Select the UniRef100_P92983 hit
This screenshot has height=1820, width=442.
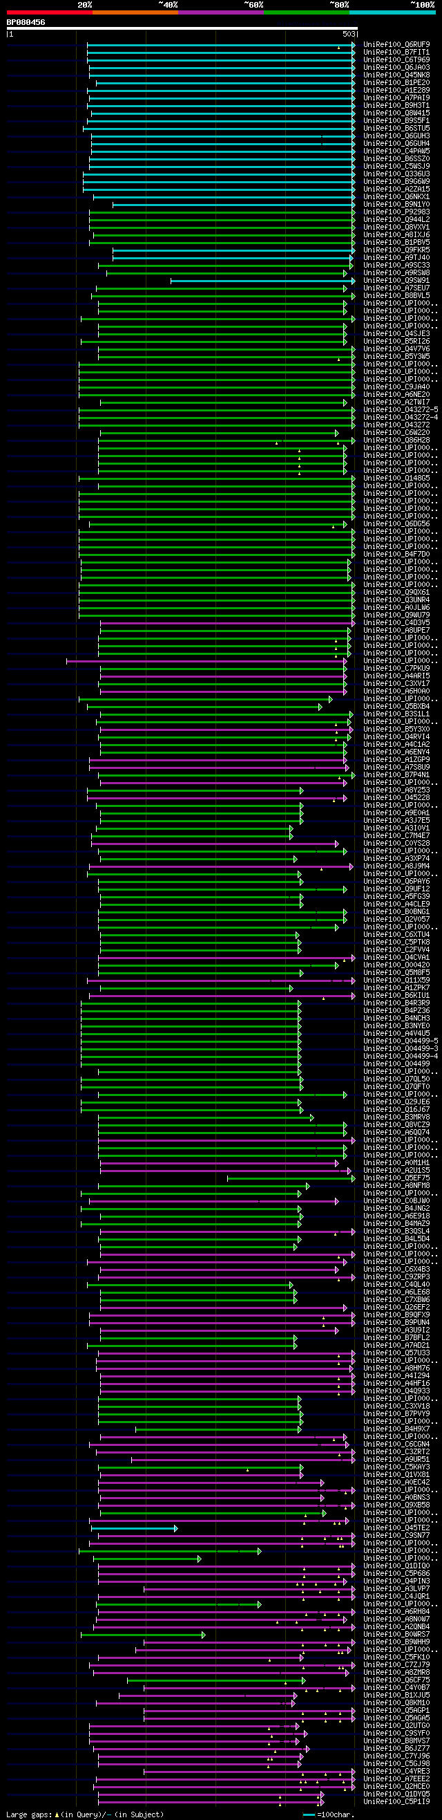coord(397,212)
